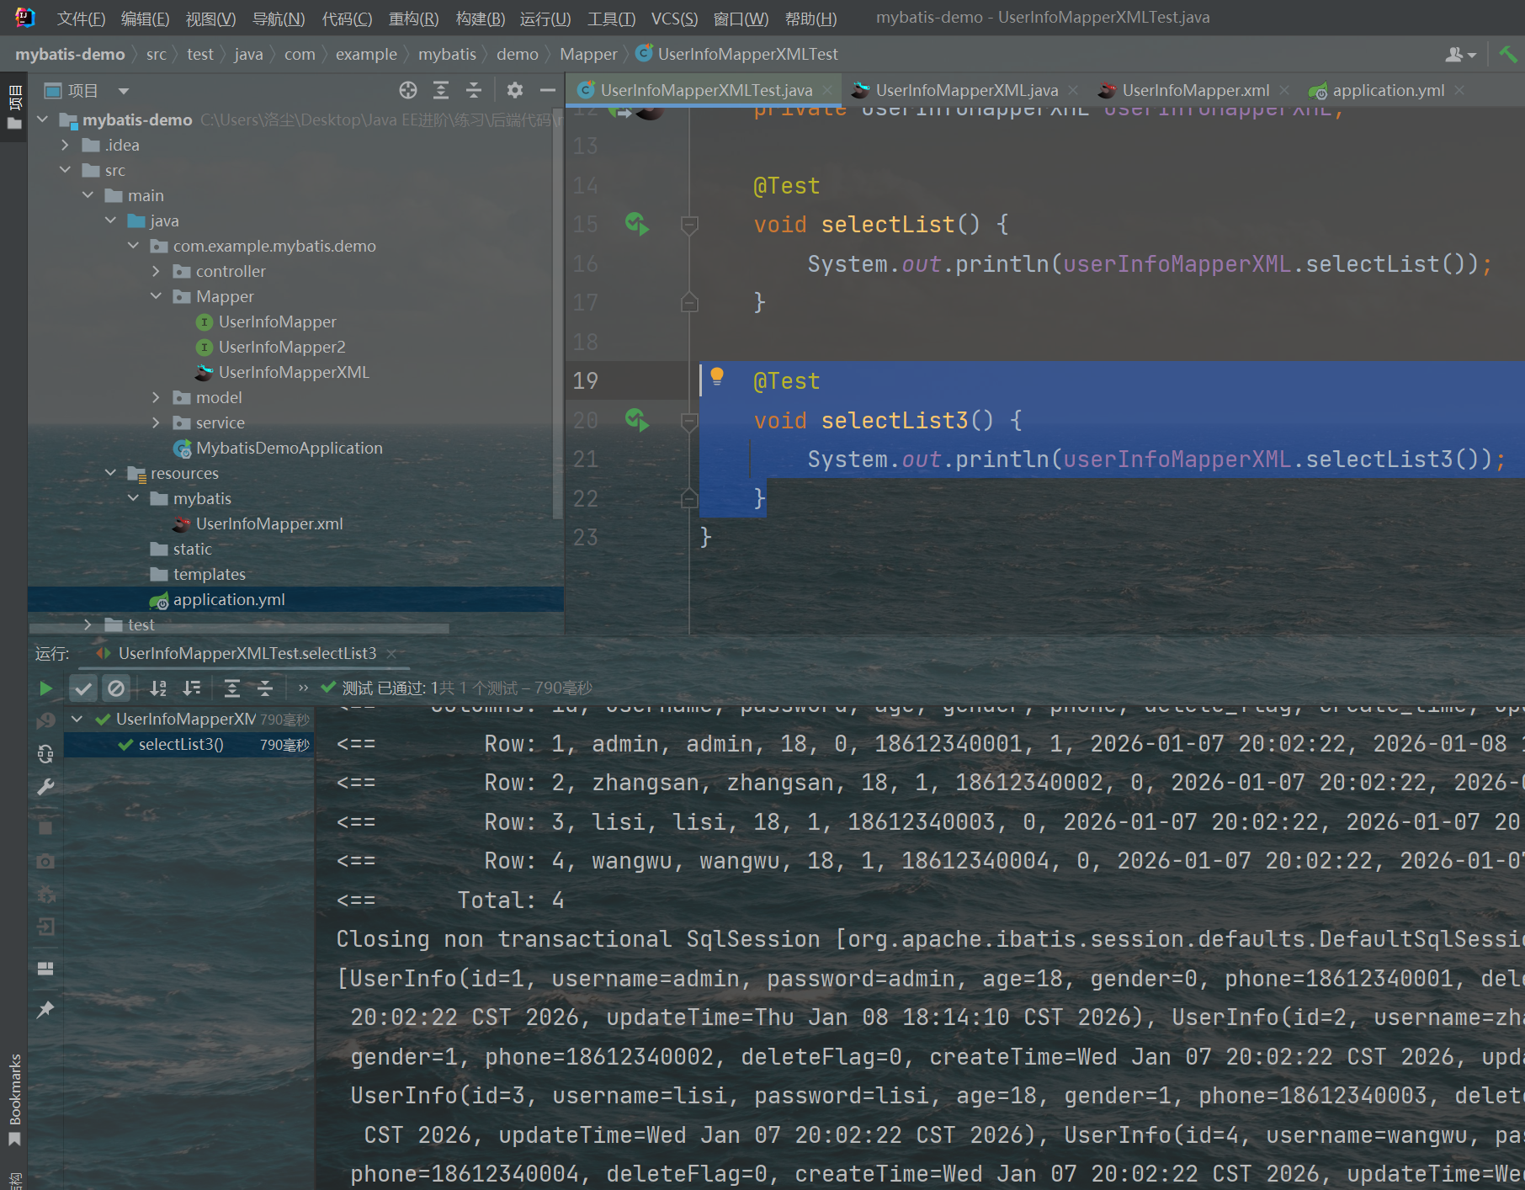The height and width of the screenshot is (1190, 1525).
Task: Switch to application.yml editor tab
Action: [1388, 90]
